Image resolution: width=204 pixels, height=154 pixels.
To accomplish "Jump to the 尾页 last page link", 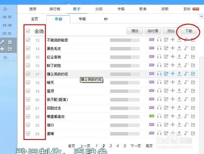I will click(149, 146).
